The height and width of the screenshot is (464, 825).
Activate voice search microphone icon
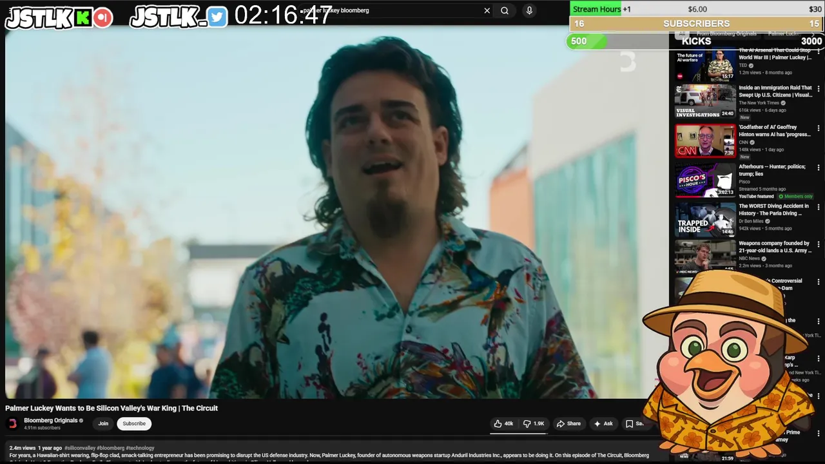pos(529,10)
